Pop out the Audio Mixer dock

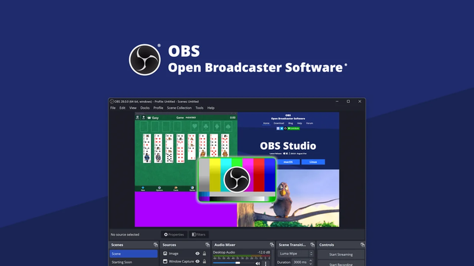(x=272, y=245)
